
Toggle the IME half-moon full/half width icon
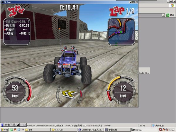(x=18, y=125)
